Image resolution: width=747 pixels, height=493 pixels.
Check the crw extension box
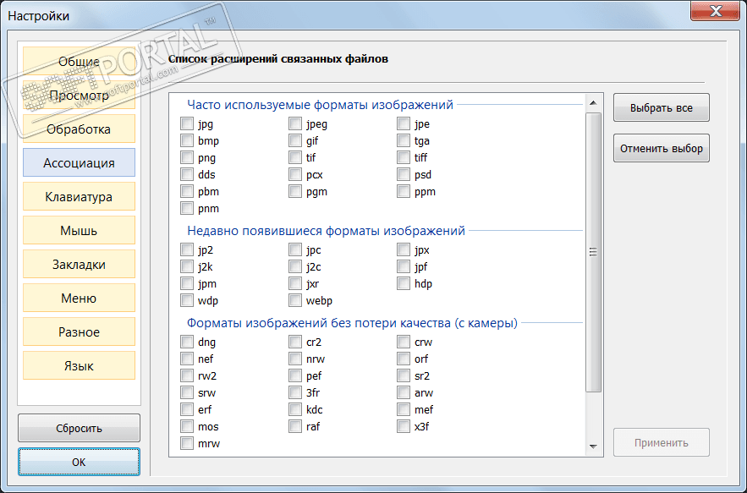tap(403, 342)
